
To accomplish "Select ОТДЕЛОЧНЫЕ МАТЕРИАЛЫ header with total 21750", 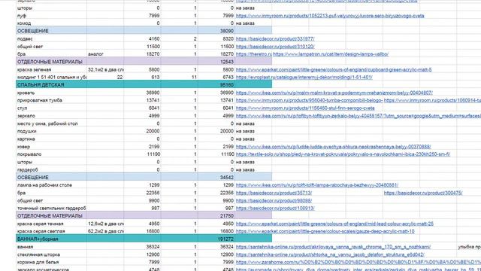I will click(x=51, y=216).
